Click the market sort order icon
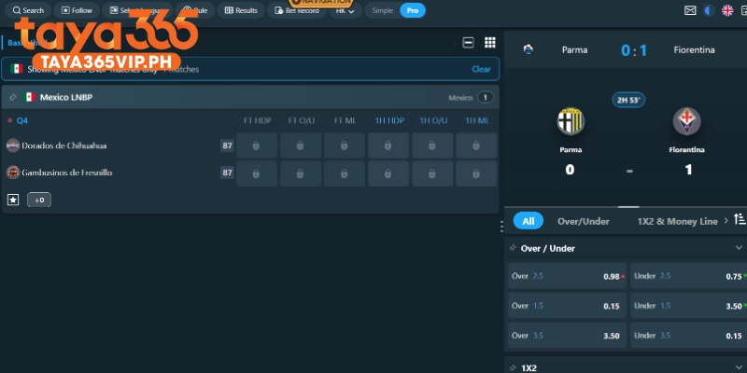 click(740, 219)
